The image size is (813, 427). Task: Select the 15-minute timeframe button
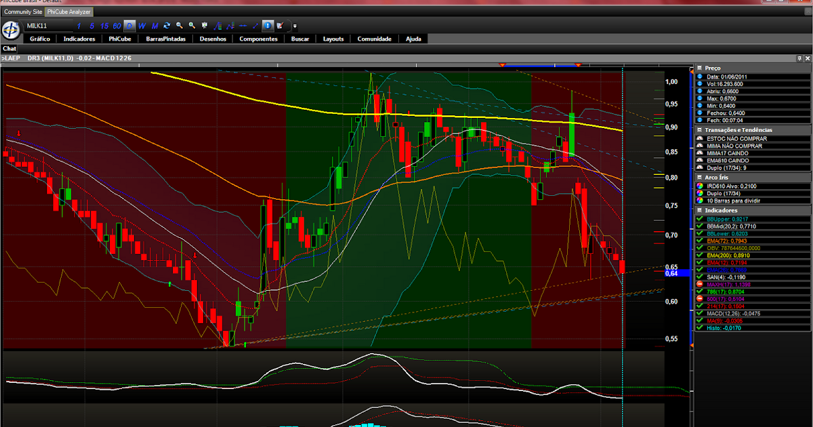pos(104,26)
